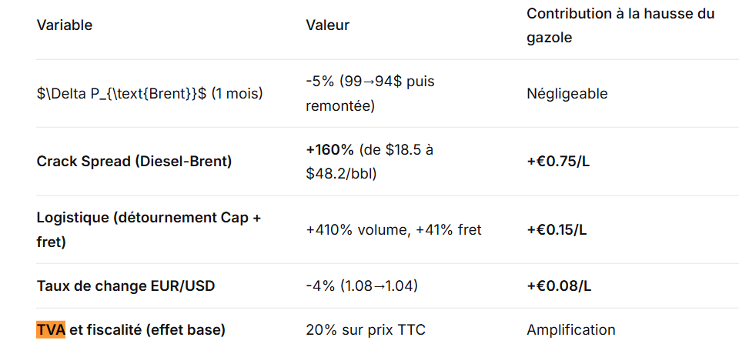Select the +410% volume, +41% fret cell
Screen dimensions: 739x344
coord(393,229)
